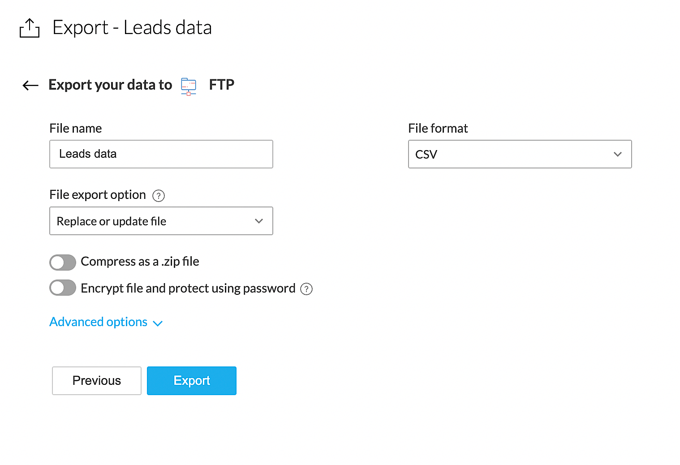680x465 pixels.
Task: Click the FTP server icon
Action: pos(189,86)
